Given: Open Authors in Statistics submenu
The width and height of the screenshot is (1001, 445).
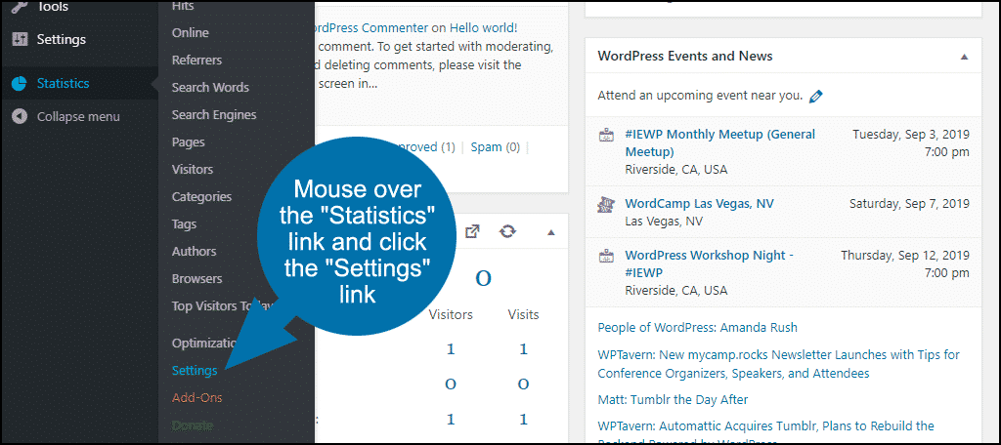Looking at the screenshot, I should click(195, 251).
